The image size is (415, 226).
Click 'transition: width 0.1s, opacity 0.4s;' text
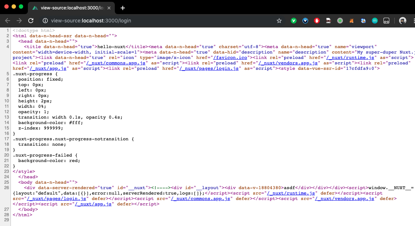(x=70, y=117)
